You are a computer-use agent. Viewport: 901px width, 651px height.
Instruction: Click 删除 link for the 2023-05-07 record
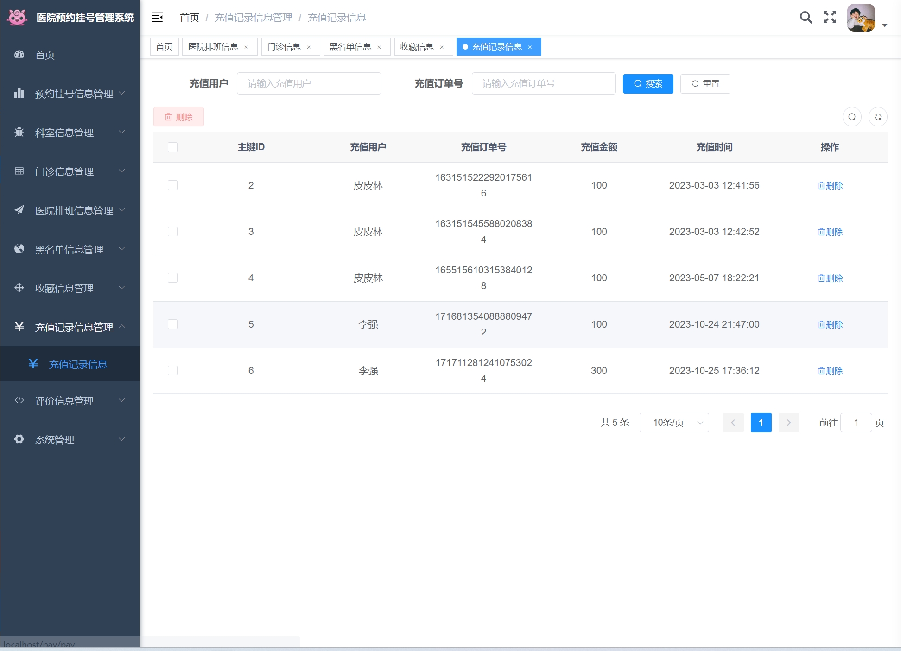(830, 278)
